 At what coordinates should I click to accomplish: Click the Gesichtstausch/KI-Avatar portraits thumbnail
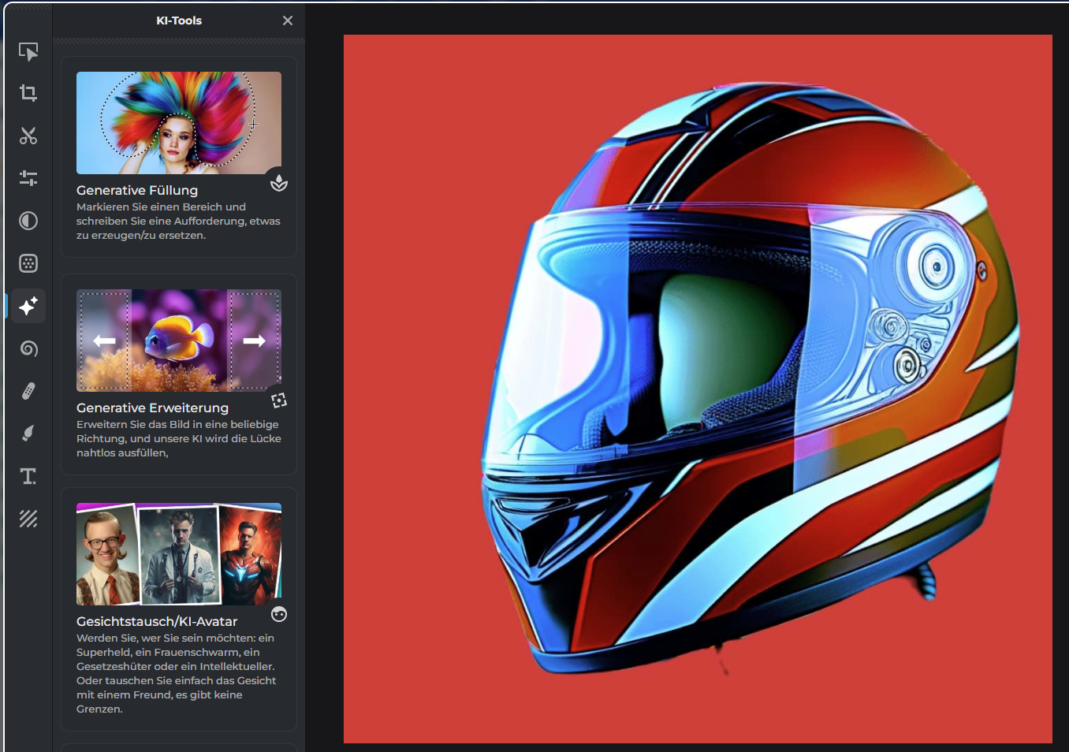[x=179, y=554]
